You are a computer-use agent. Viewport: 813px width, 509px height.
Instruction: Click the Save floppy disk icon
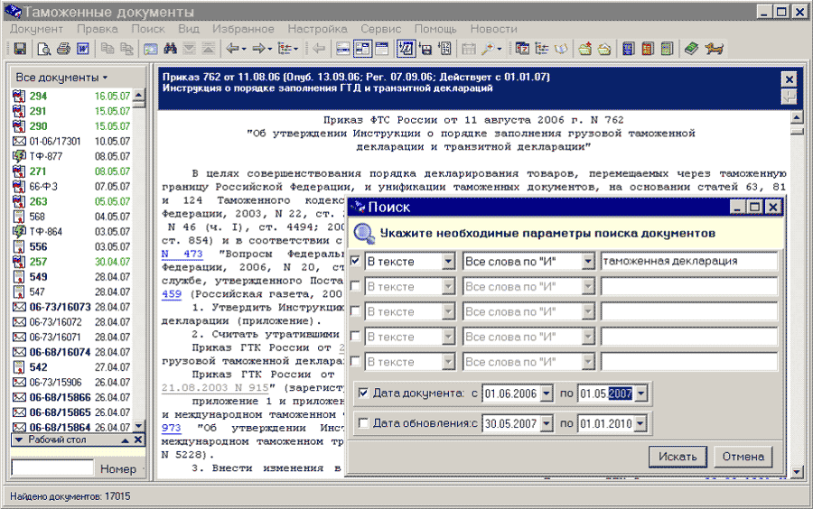(x=20, y=49)
